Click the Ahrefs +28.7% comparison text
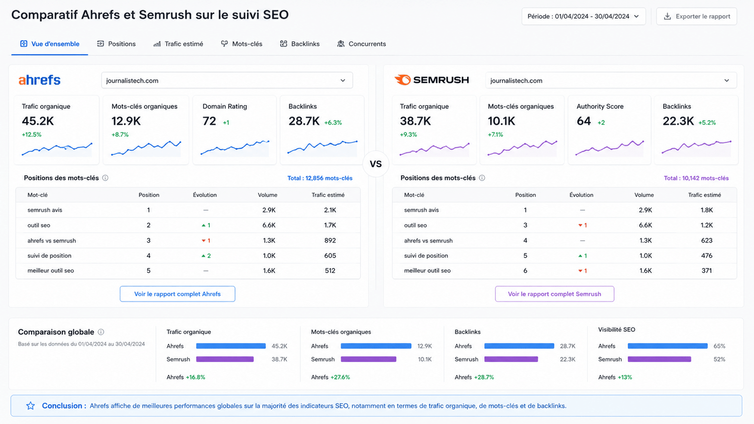This screenshot has height=424, width=754. (x=474, y=377)
